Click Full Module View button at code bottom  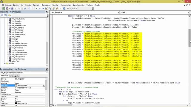(53, 105)
